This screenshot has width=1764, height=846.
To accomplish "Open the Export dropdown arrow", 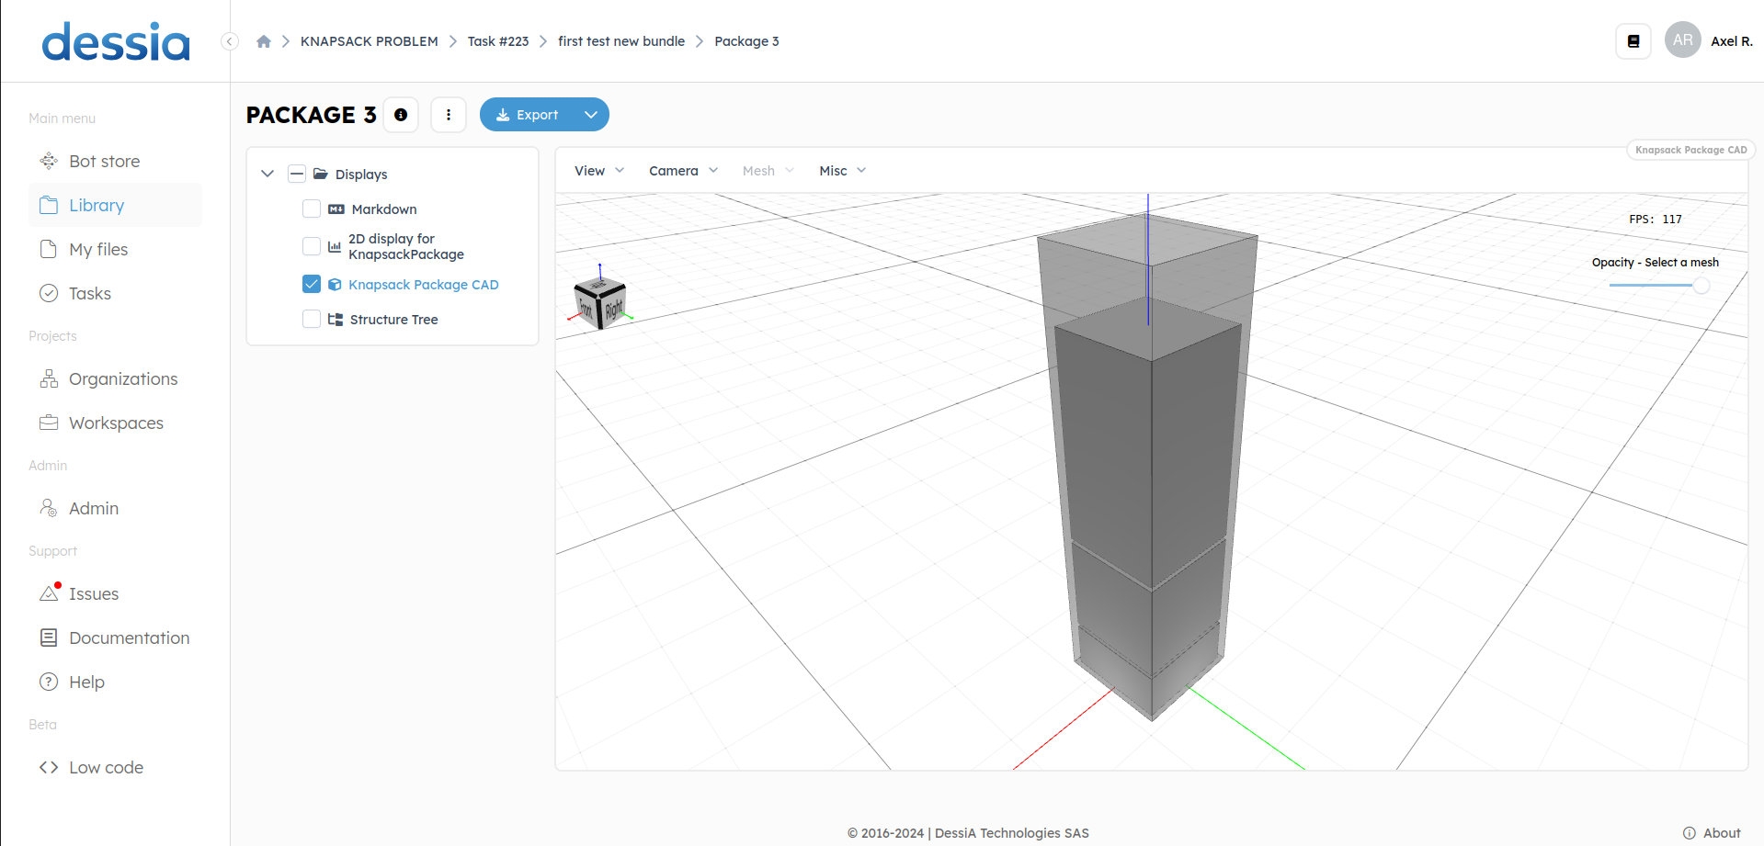I will click(591, 115).
